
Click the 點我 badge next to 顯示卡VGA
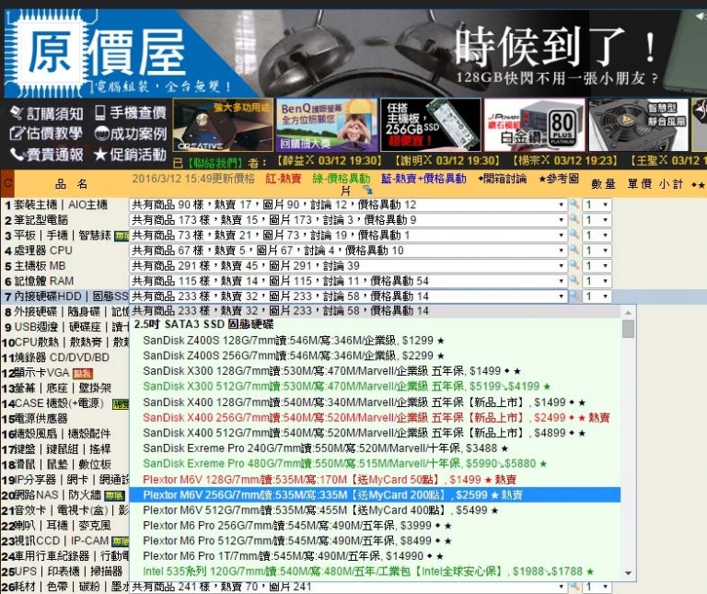(83, 374)
